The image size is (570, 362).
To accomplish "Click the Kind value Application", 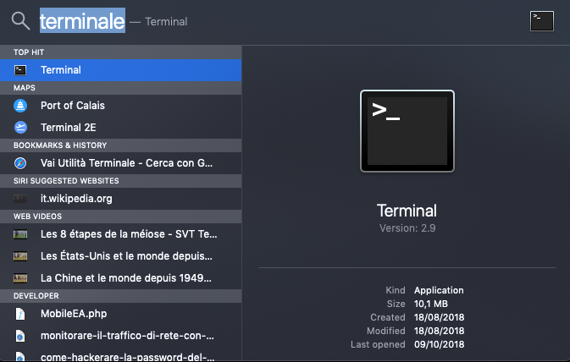I will click(439, 290).
